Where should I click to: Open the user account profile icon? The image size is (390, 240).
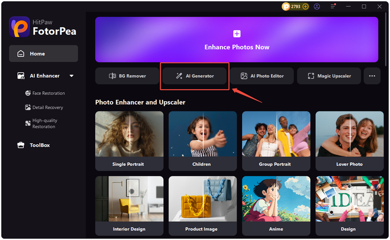[x=317, y=6]
